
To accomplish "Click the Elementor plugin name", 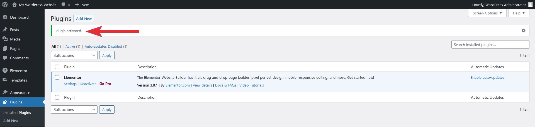I will 73,77.
